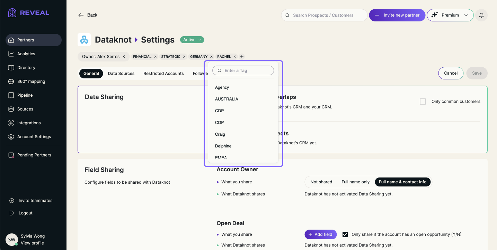The width and height of the screenshot is (497, 250).
Task: Select Full name & contact info option
Action: [x=402, y=182]
